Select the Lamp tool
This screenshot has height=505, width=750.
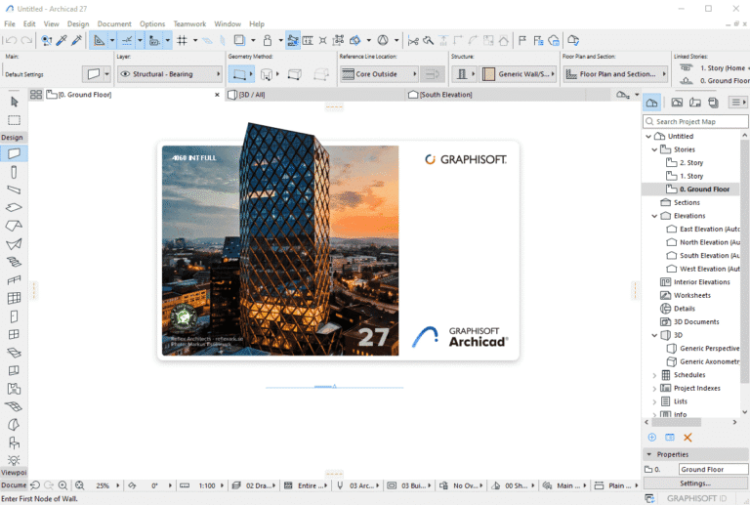[14, 460]
